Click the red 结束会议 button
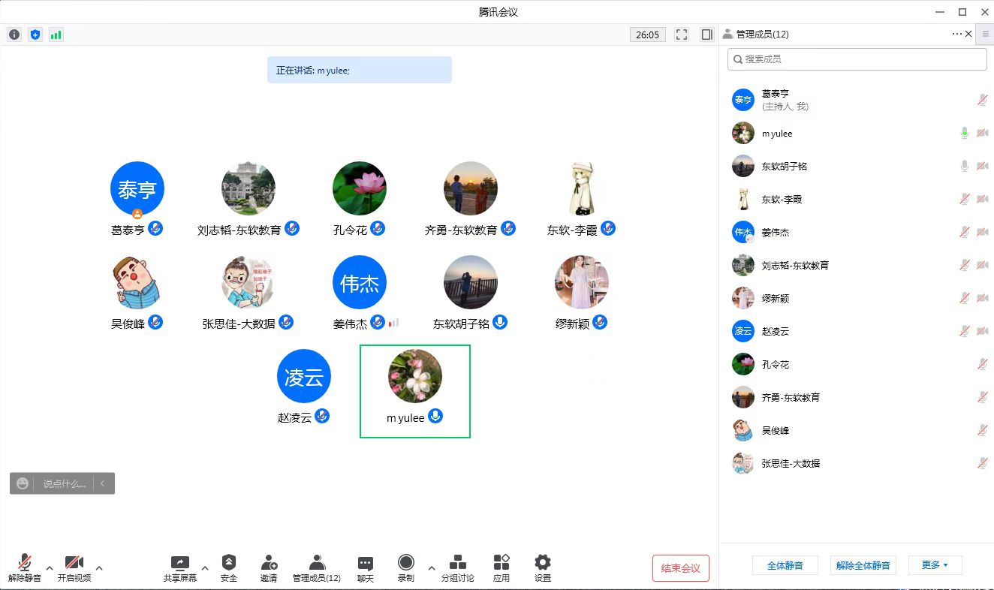 681,568
